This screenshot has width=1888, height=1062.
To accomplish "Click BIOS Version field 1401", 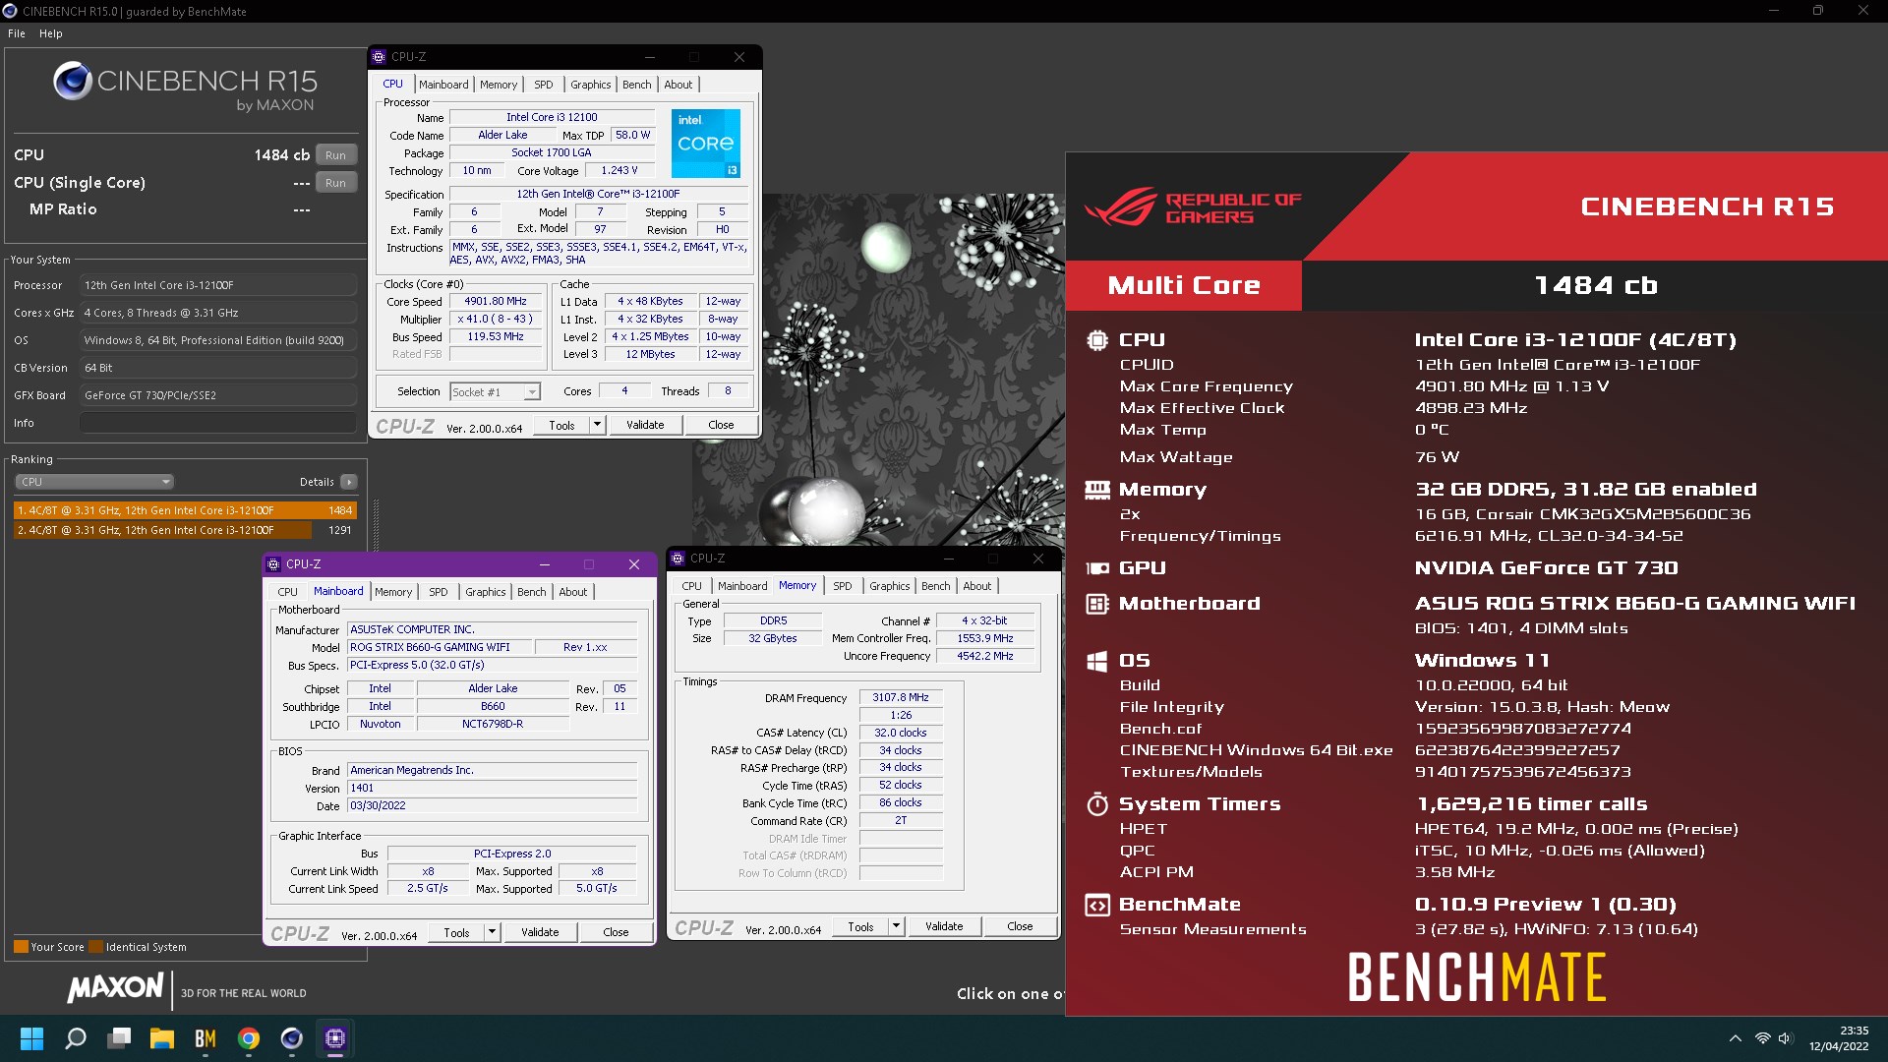I will pyautogui.click(x=492, y=789).
